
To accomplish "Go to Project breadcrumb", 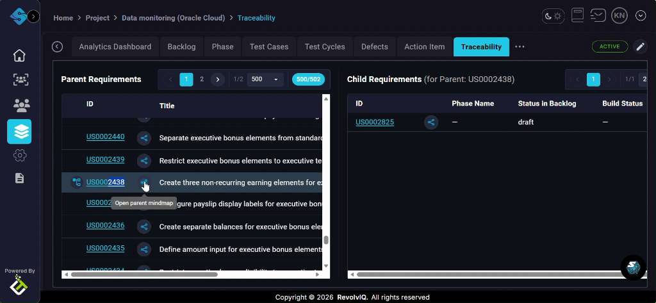I will [97, 18].
